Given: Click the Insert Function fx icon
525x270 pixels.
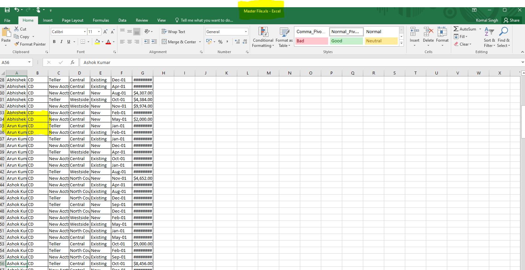Looking at the screenshot, I should pos(73,62).
